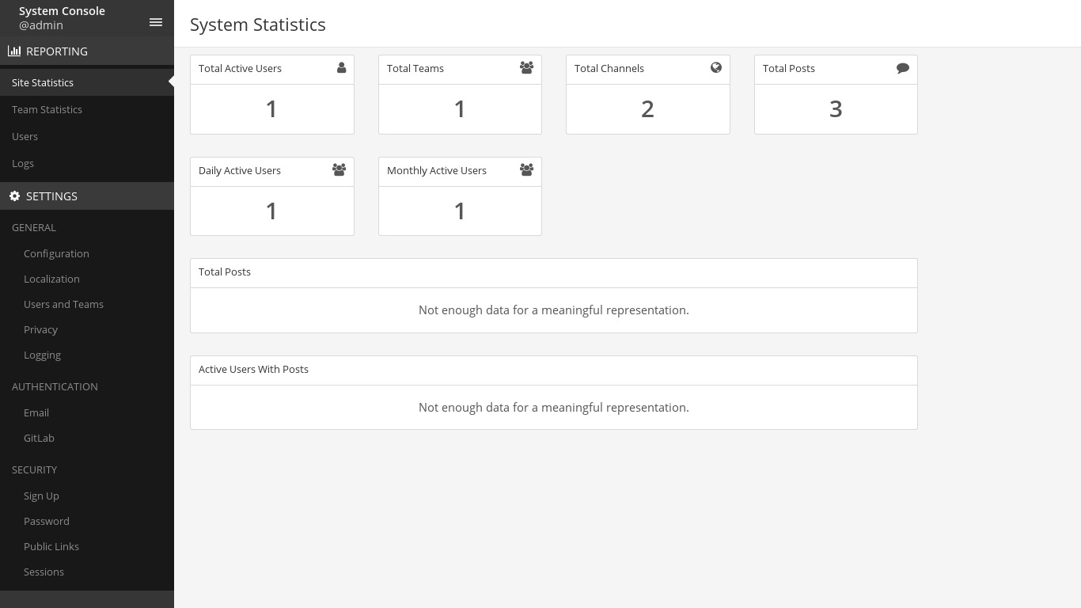This screenshot has height=608, width=1081.
Task: Open the hamburger menu in sidebar header
Action: (156, 23)
